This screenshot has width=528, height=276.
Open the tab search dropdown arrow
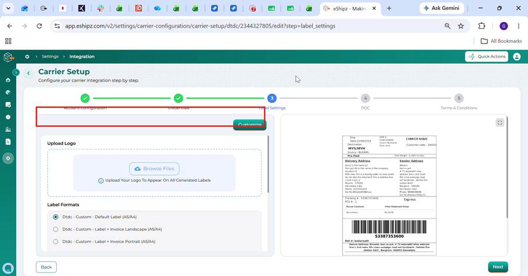point(8,8)
